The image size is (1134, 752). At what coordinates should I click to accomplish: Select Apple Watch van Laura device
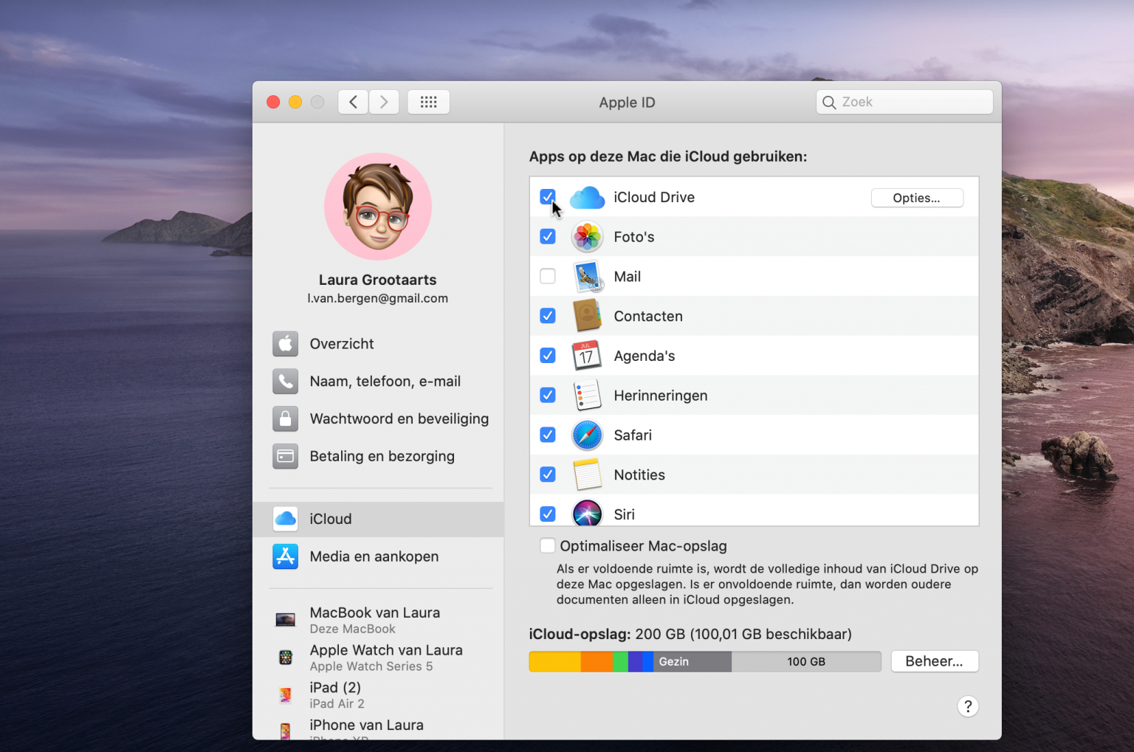385,657
